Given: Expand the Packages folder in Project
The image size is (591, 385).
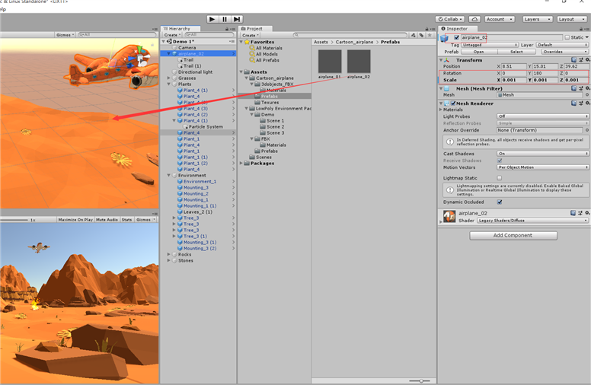Looking at the screenshot, I should pos(241,163).
